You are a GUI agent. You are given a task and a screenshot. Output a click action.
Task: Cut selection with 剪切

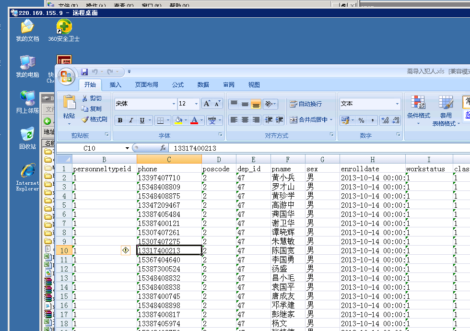pyautogui.click(x=92, y=98)
